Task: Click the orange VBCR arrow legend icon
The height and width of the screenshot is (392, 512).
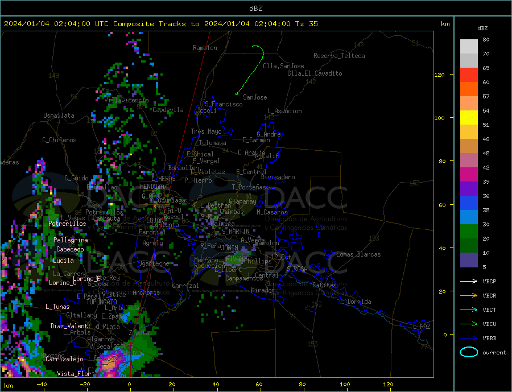Action: point(469,296)
